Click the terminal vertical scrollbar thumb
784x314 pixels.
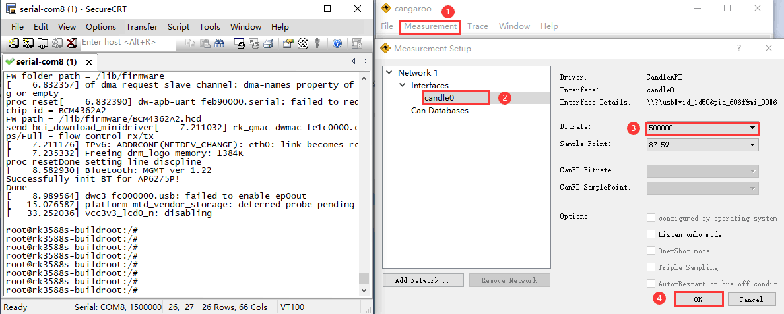click(364, 278)
